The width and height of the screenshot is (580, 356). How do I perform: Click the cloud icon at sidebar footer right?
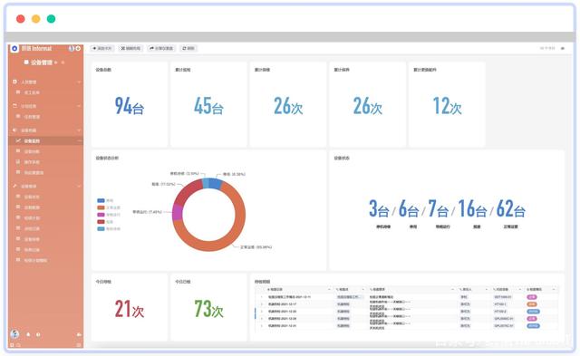[79, 334]
